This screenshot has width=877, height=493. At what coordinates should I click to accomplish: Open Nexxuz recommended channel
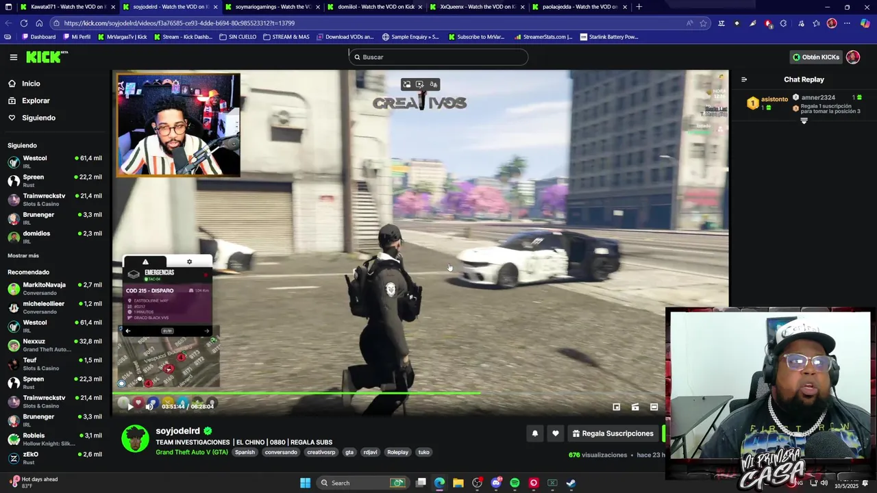pyautogui.click(x=55, y=344)
